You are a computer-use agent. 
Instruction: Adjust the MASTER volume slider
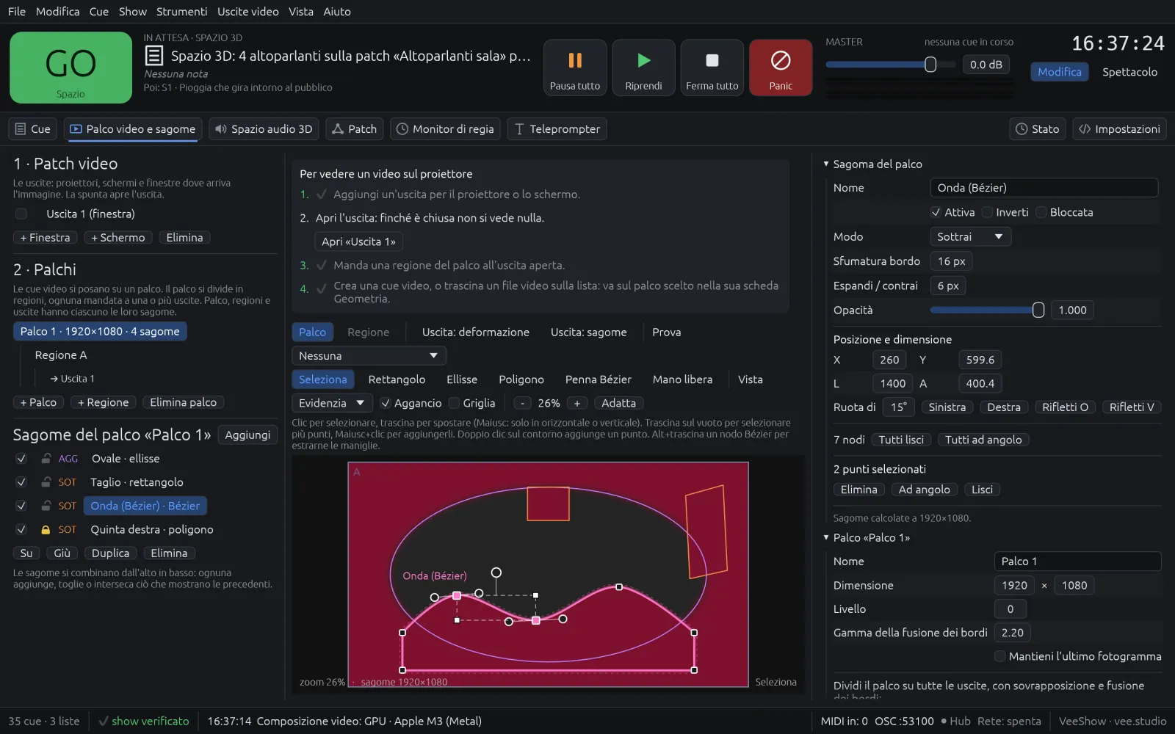tap(891, 65)
